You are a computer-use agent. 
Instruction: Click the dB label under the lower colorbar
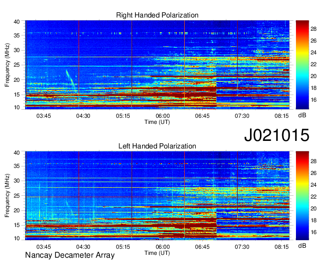[x=302, y=245]
